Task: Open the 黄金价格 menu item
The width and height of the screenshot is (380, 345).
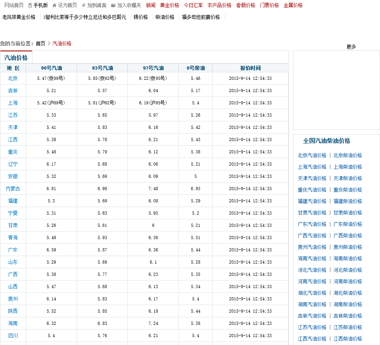Action: coord(169,5)
